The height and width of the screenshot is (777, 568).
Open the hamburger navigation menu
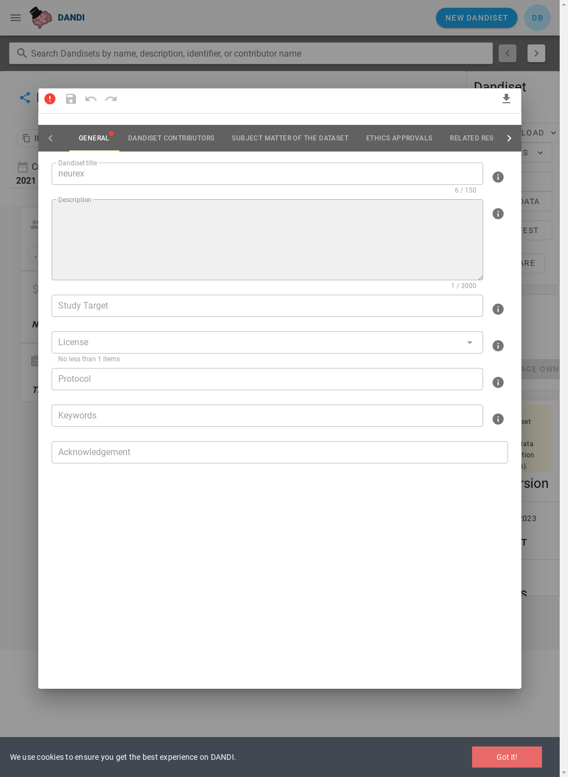pyautogui.click(x=16, y=18)
